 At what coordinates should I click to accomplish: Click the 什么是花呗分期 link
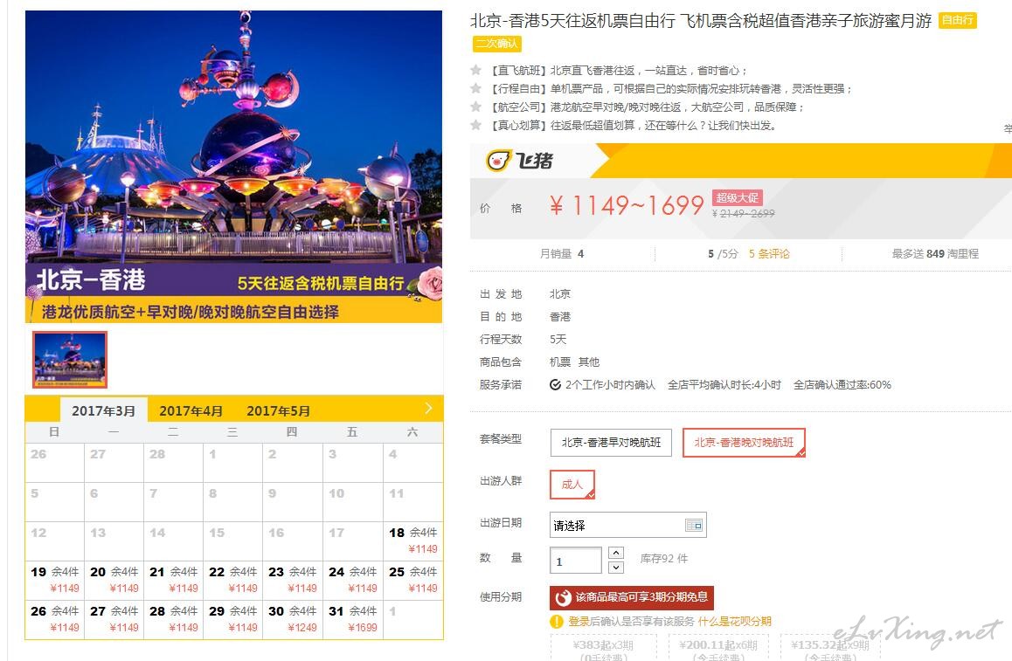coord(734,621)
